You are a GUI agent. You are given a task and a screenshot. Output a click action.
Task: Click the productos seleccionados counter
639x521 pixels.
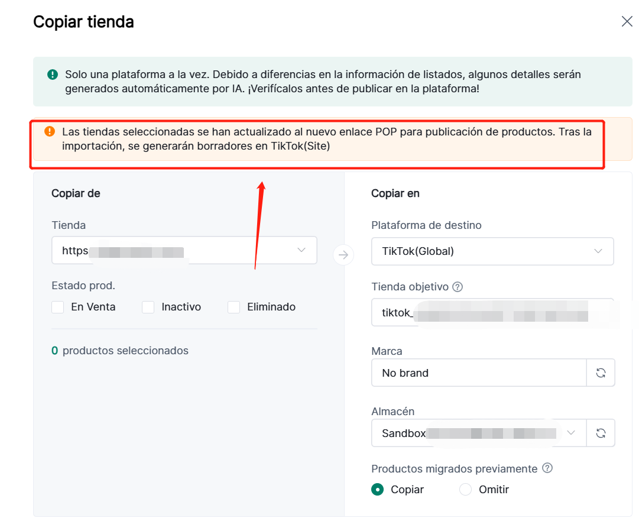click(x=120, y=351)
